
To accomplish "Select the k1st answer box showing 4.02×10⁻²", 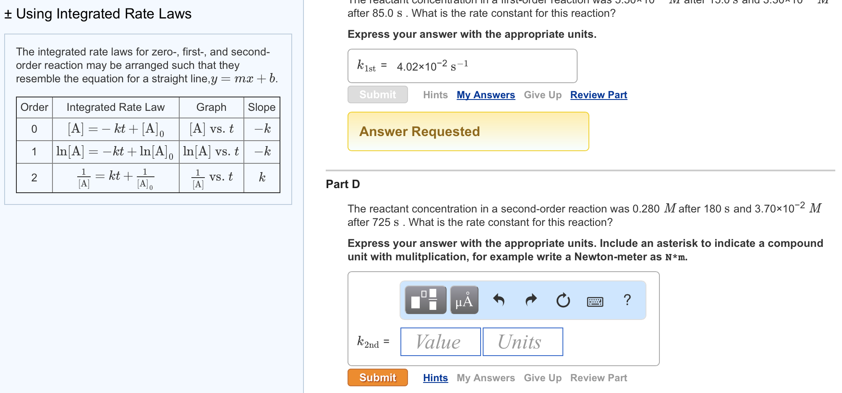I will 462,65.
